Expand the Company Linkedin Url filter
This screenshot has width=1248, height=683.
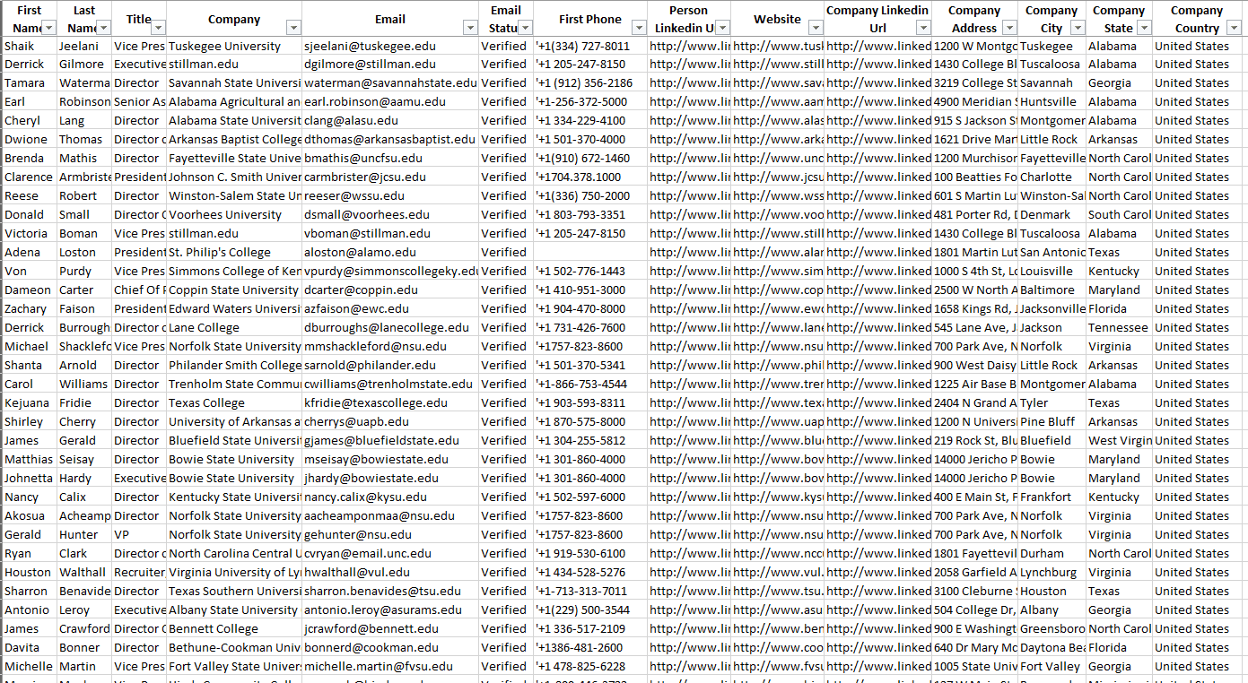922,28
